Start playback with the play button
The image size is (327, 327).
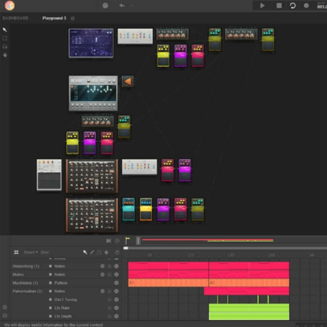pyautogui.click(x=262, y=5)
